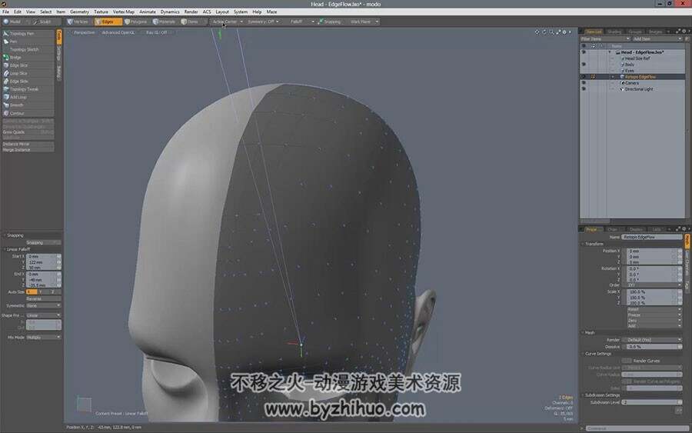Viewport: 692px width, 433px height.
Task: Click the Linear Falloff Start Y field
Action: (x=43, y=262)
